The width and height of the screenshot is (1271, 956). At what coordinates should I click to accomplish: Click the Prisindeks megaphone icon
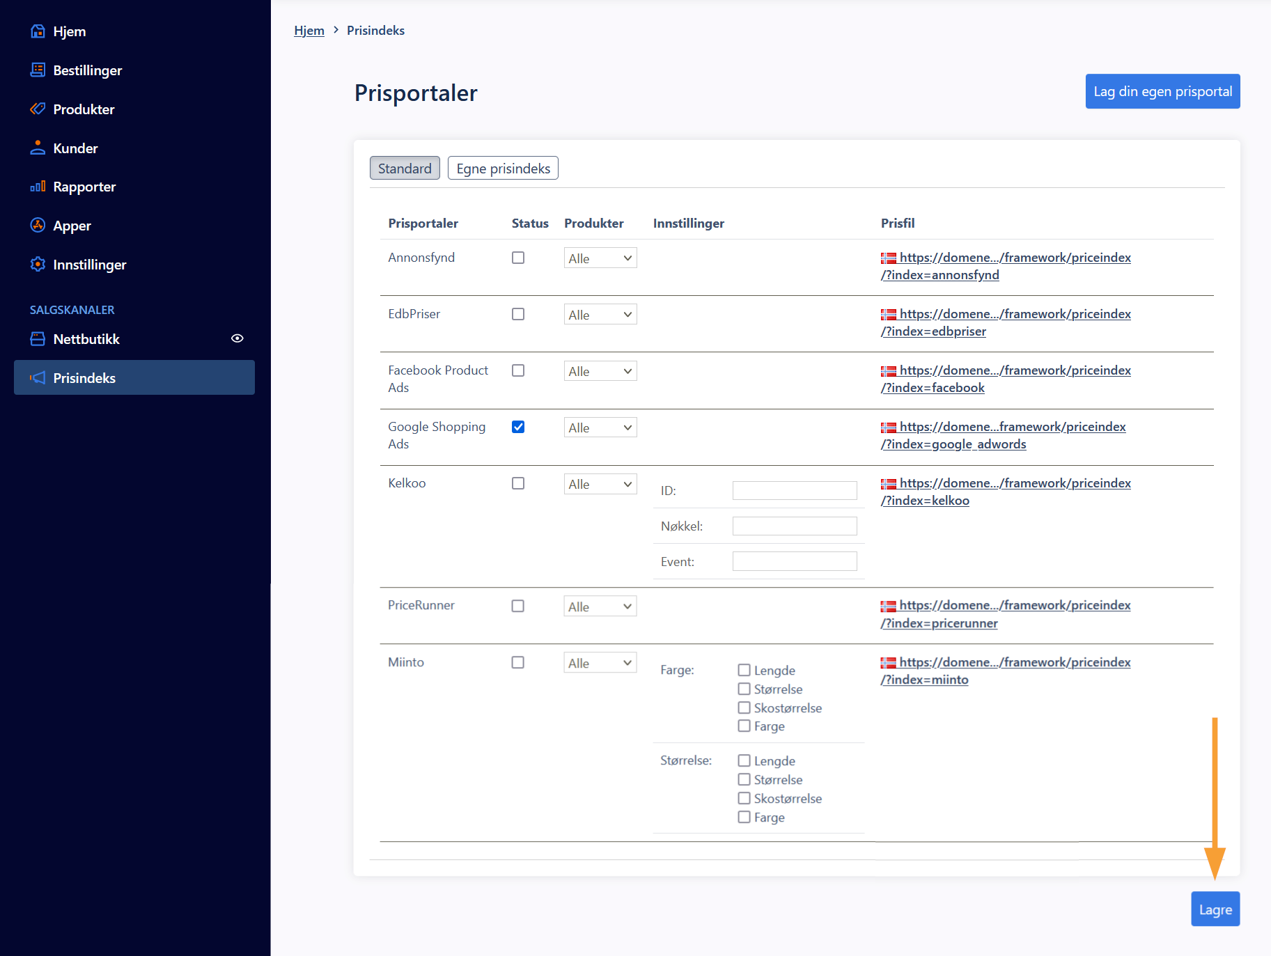click(38, 378)
